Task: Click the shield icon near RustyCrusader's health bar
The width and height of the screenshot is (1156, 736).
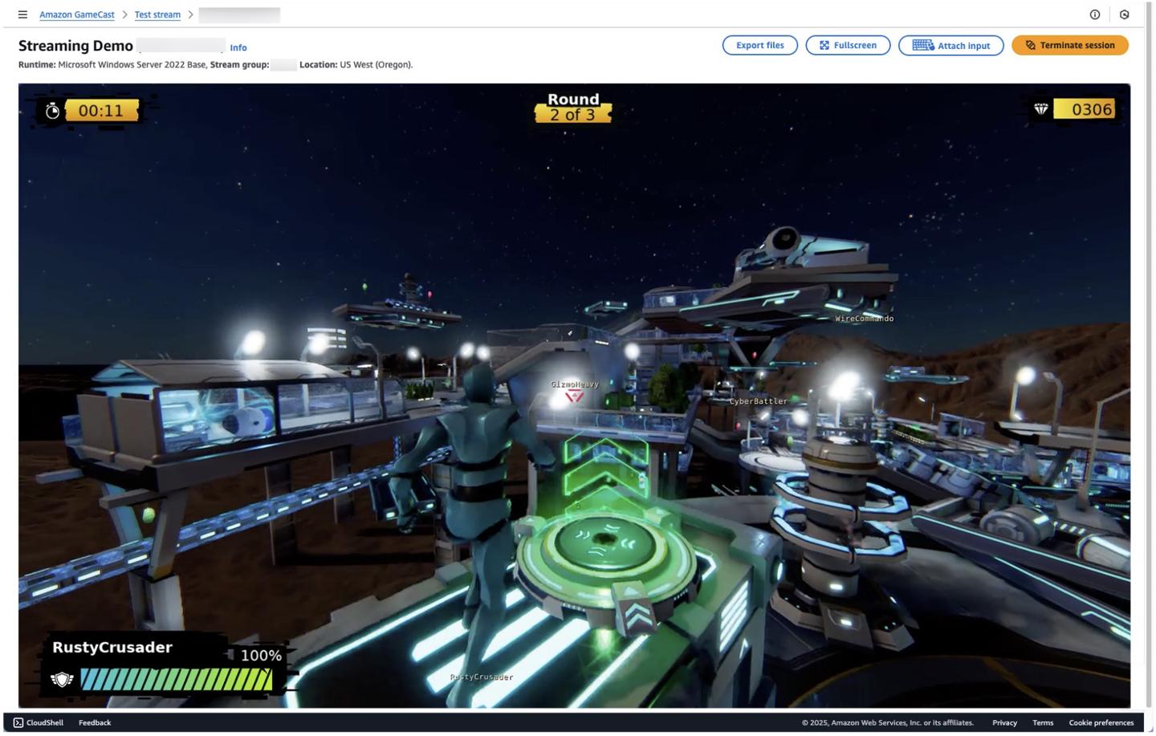Action: 61,679
